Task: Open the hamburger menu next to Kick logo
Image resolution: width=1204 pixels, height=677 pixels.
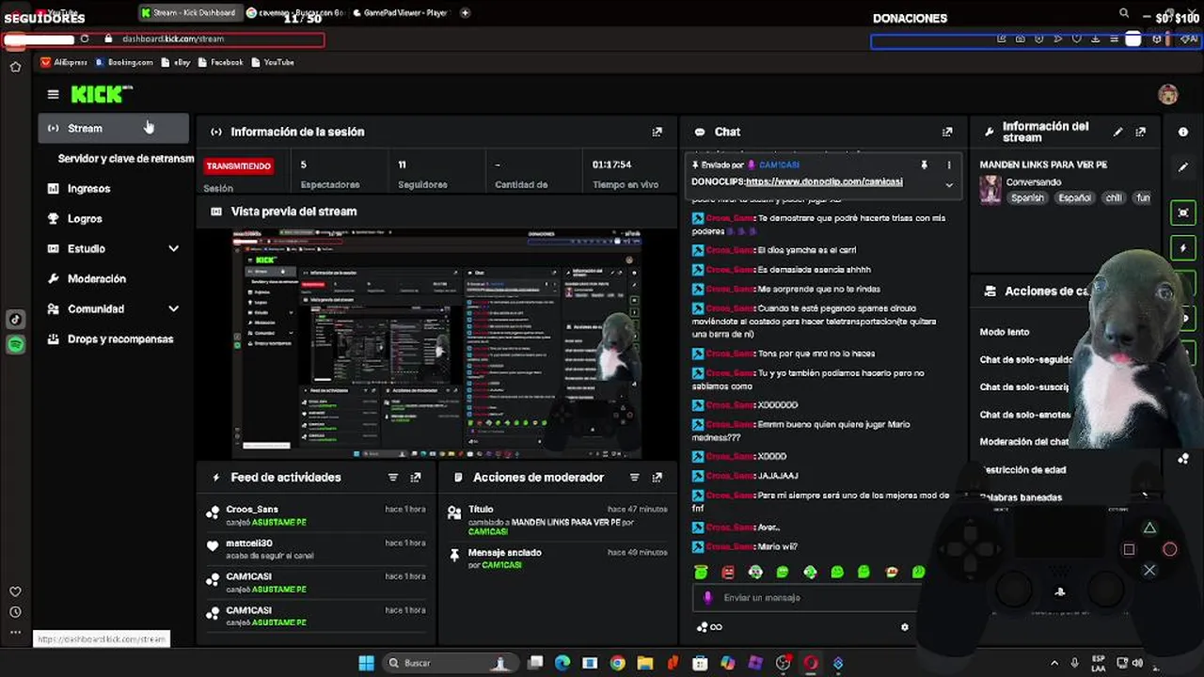Action: (x=53, y=94)
